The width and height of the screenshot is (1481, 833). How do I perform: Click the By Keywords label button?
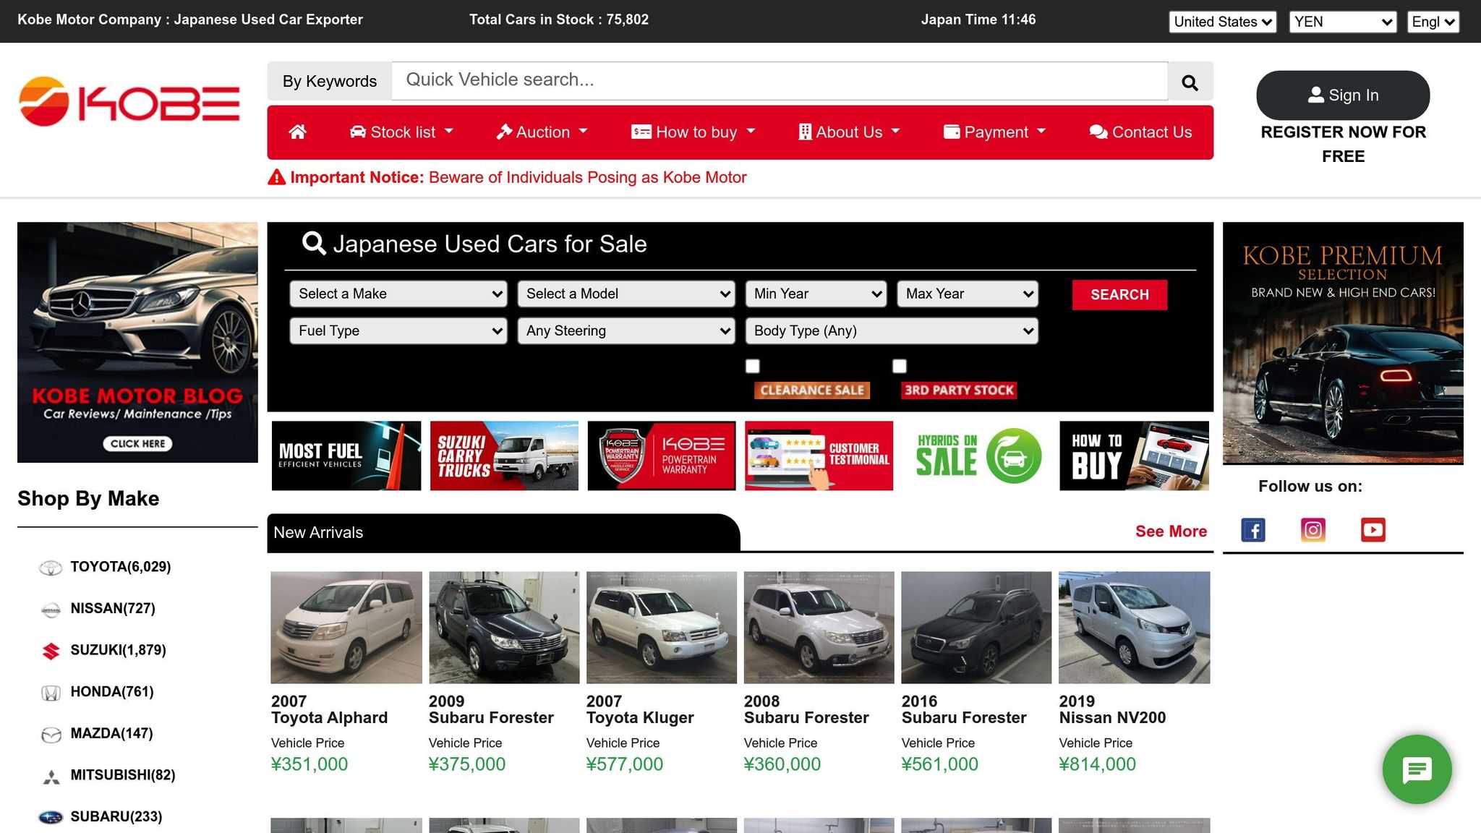[330, 81]
